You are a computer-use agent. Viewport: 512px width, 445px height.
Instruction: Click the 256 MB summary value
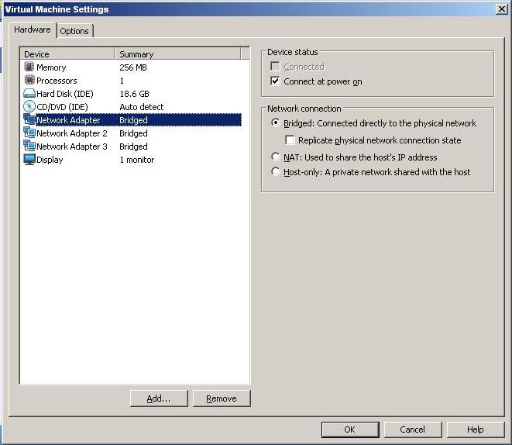tap(133, 67)
